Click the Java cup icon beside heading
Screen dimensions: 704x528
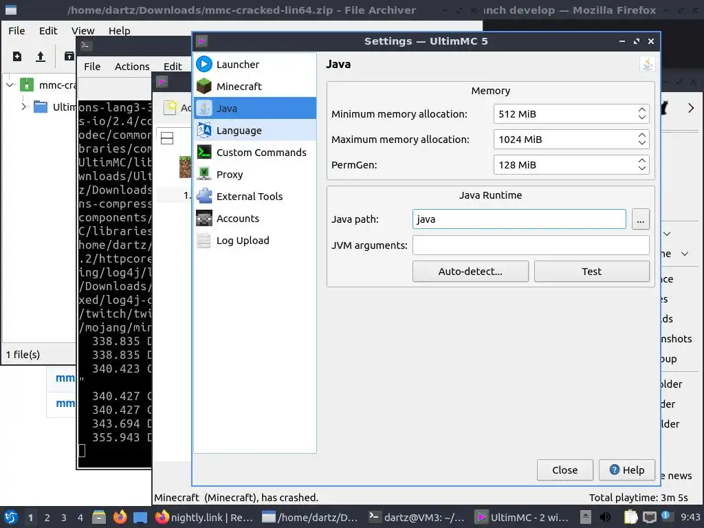(647, 64)
